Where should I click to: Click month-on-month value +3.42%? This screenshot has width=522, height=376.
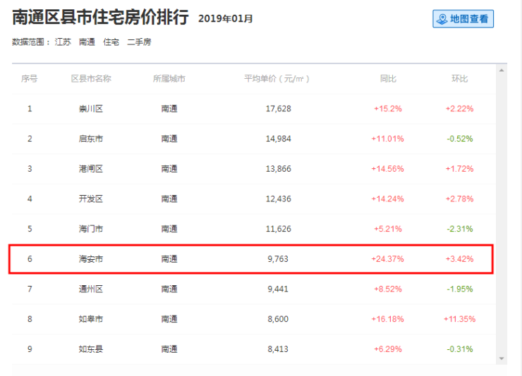pyautogui.click(x=459, y=258)
